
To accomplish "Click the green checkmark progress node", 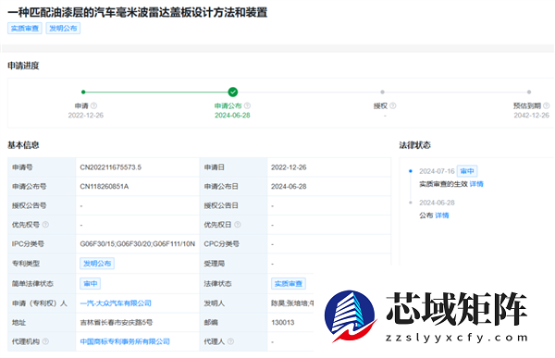I will (x=233, y=93).
